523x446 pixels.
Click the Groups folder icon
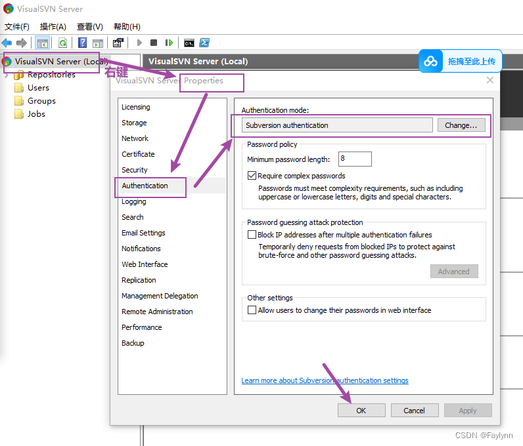coord(19,101)
